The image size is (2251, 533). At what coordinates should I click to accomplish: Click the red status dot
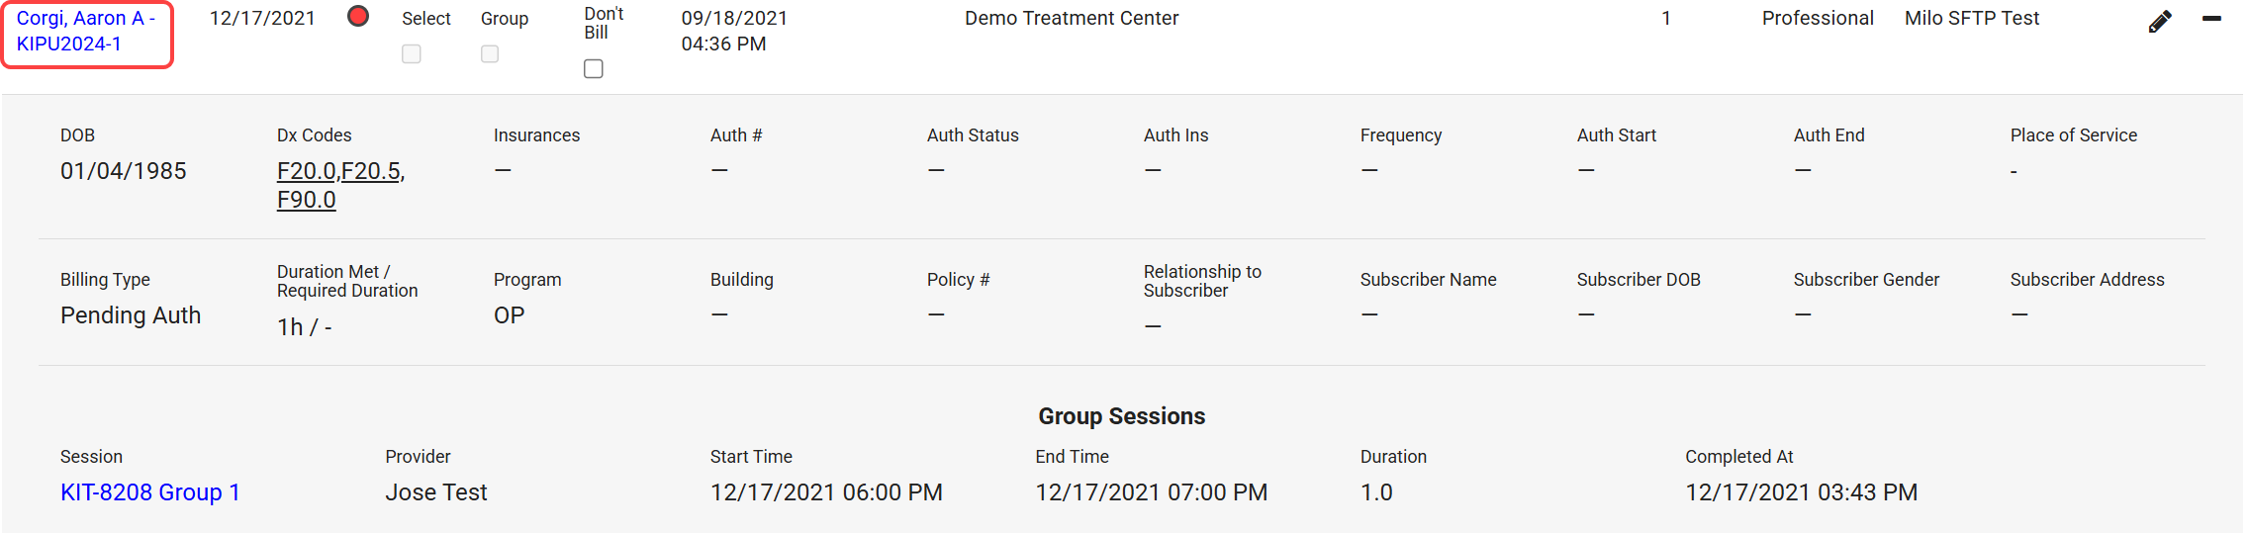[x=358, y=17]
